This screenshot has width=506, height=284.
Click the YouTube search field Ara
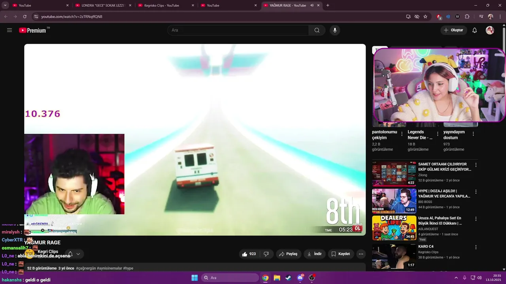pos(238,30)
